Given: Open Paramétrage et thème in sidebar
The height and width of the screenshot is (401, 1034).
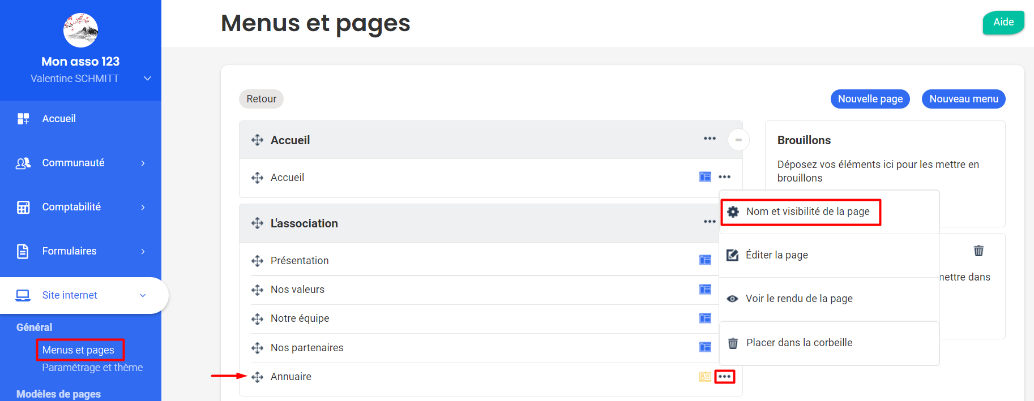Looking at the screenshot, I should pyautogui.click(x=92, y=368).
